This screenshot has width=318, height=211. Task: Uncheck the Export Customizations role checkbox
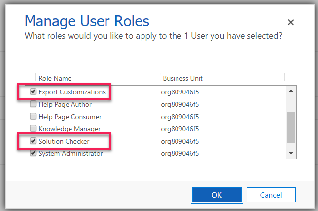coord(33,91)
